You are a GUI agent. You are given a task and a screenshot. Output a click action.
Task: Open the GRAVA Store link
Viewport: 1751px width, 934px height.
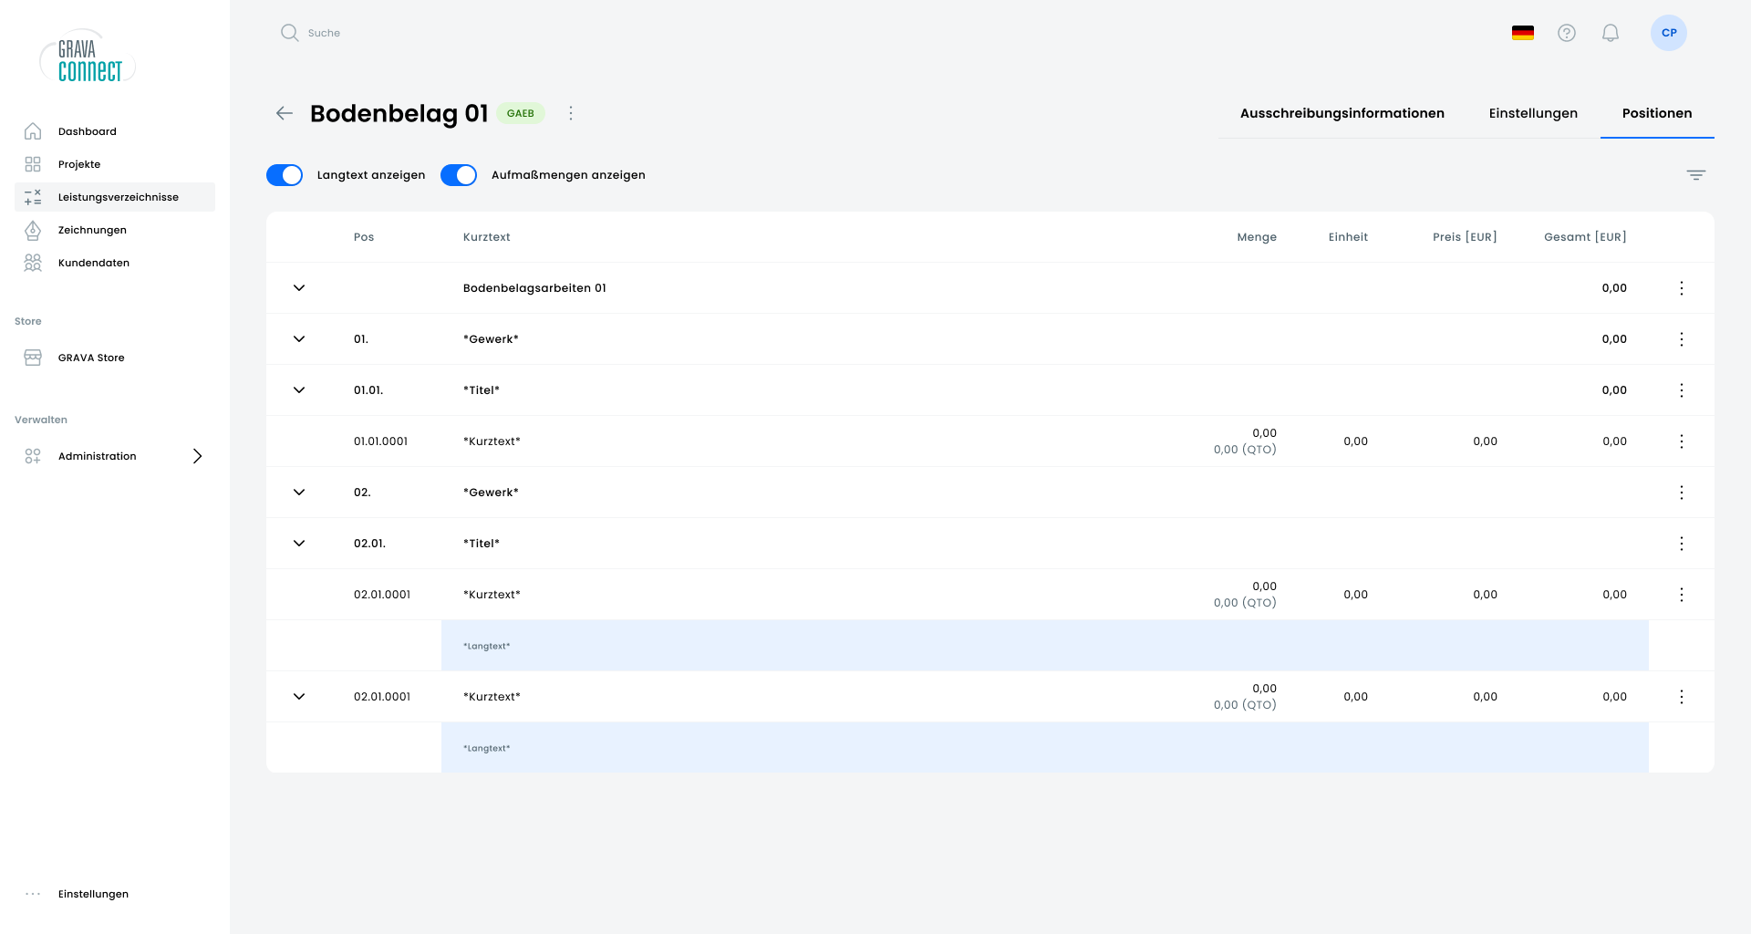(91, 358)
